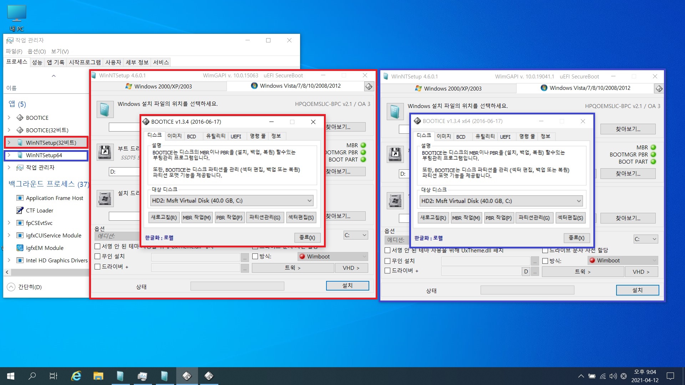Open Utilities tab in BOOTICE x64
The height and width of the screenshot is (385, 685).
(485, 137)
